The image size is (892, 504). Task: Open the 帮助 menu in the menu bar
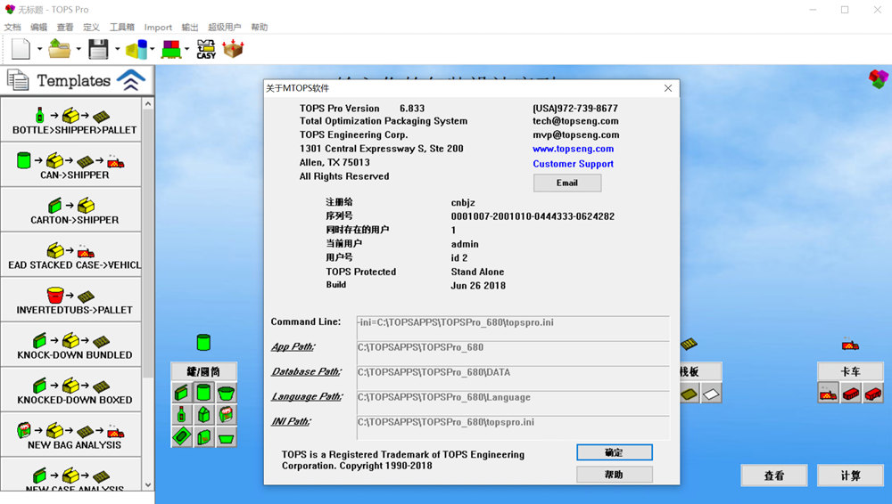tap(259, 27)
